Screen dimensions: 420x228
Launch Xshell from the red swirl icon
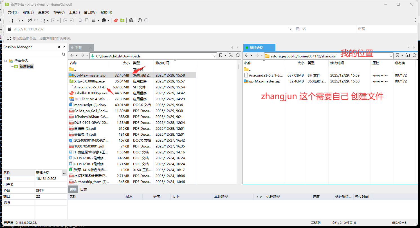coord(116,20)
